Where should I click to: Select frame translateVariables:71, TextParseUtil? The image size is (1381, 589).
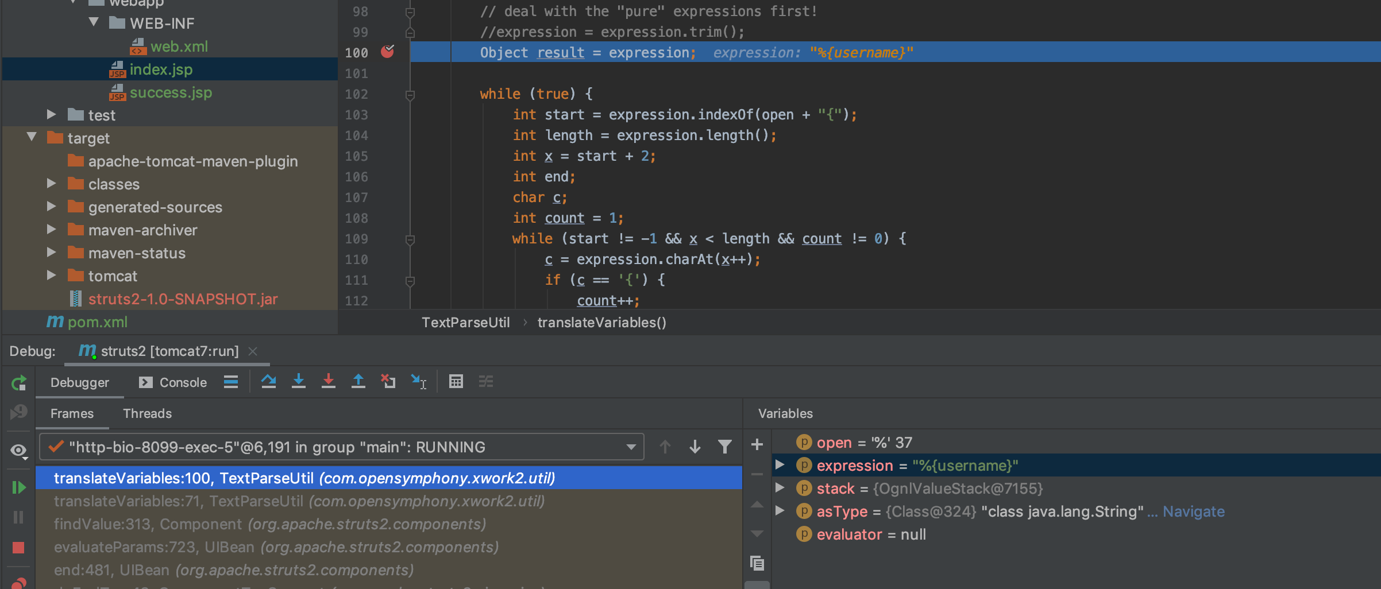(x=299, y=501)
